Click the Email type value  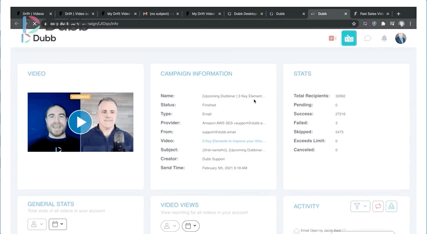(x=207, y=114)
